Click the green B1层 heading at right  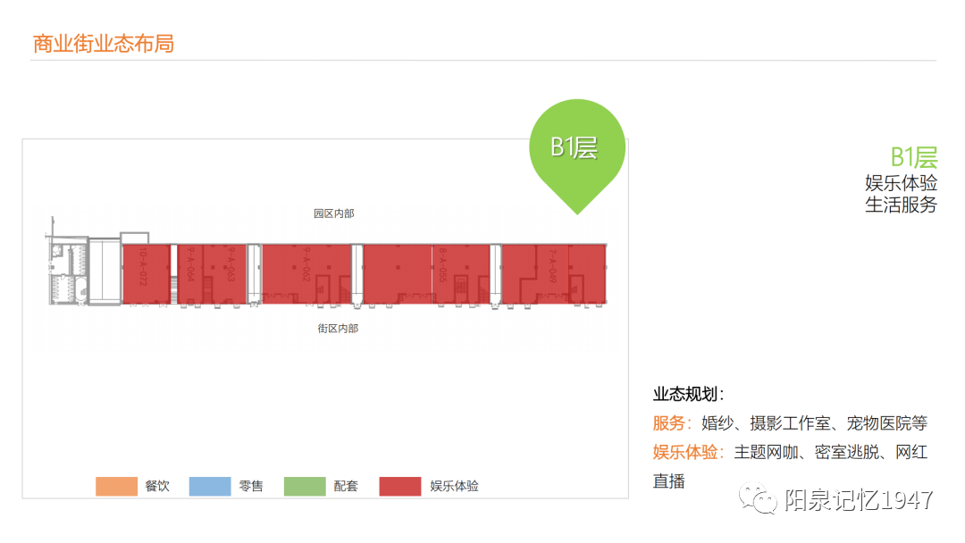point(913,158)
